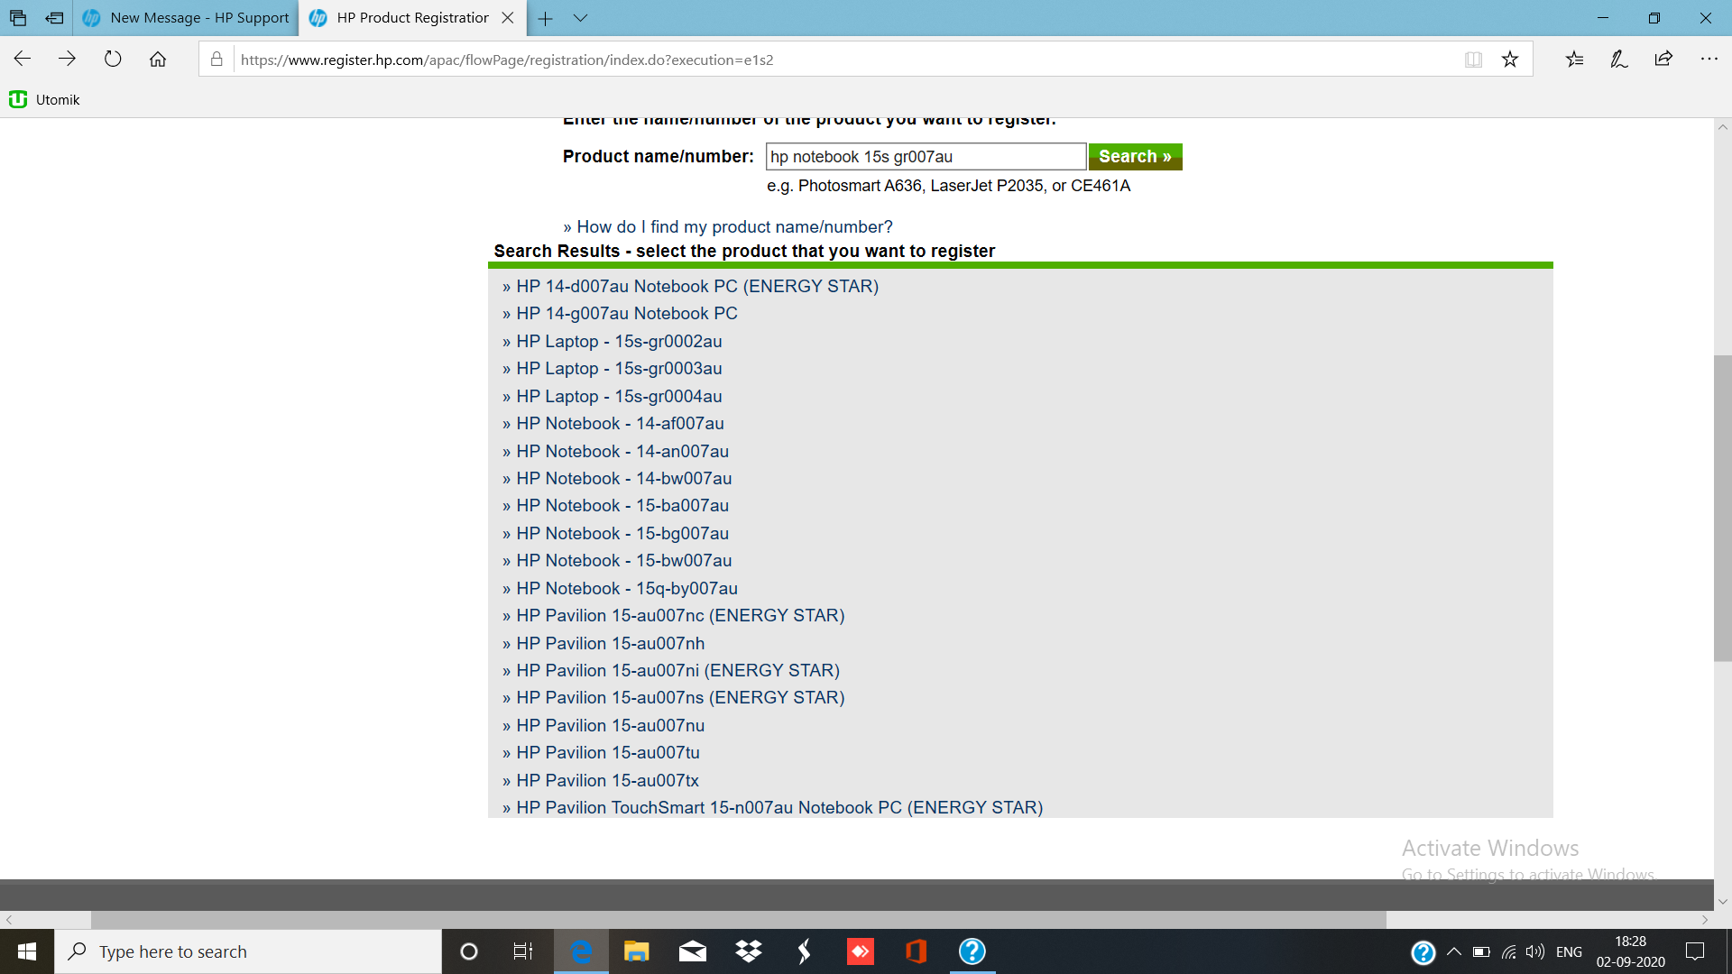
Task: Expand the hidden icons in the system tray
Action: pyautogui.click(x=1453, y=951)
